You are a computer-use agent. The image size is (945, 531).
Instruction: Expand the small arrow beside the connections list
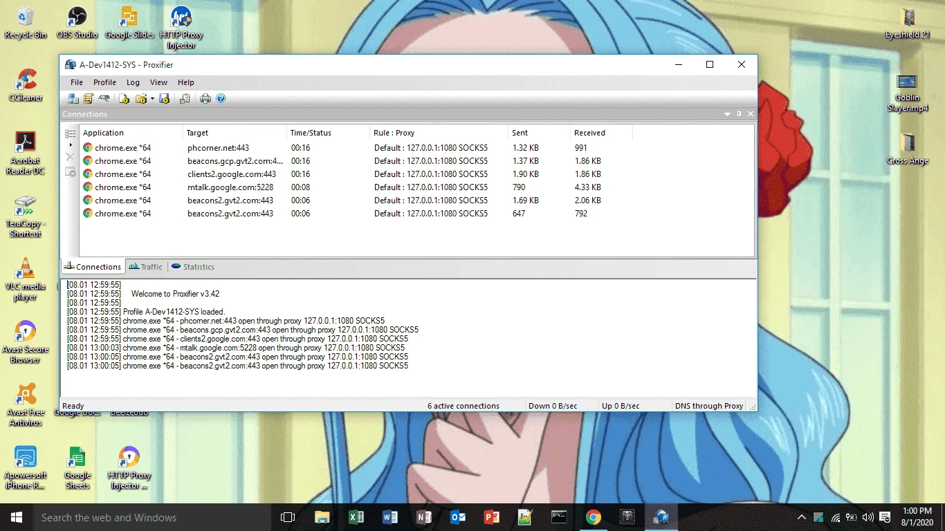(x=70, y=145)
